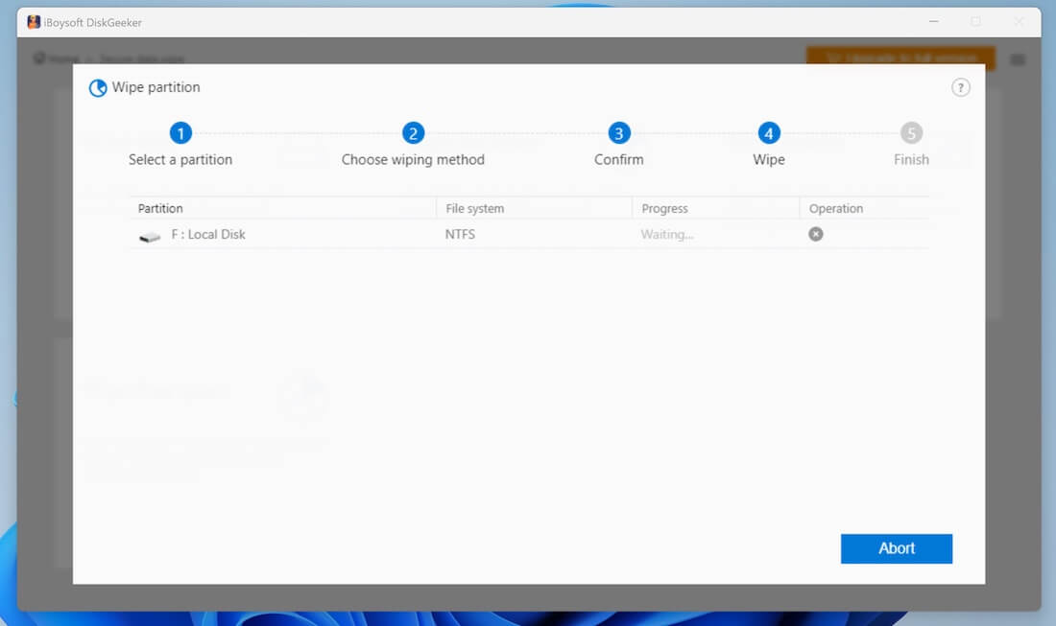Click the NTFS file system cell
Image resolution: width=1056 pixels, height=626 pixels.
click(x=460, y=234)
